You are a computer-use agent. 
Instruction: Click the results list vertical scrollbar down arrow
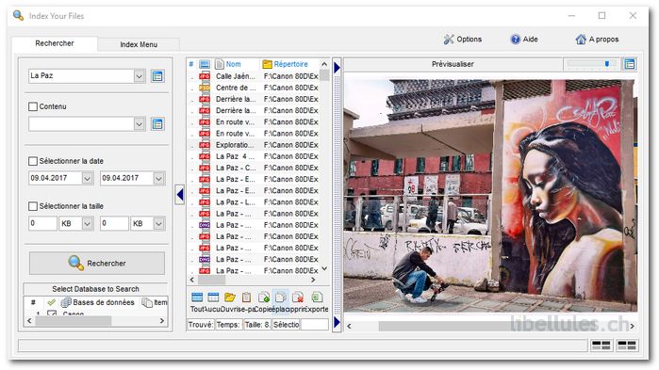pos(324,269)
